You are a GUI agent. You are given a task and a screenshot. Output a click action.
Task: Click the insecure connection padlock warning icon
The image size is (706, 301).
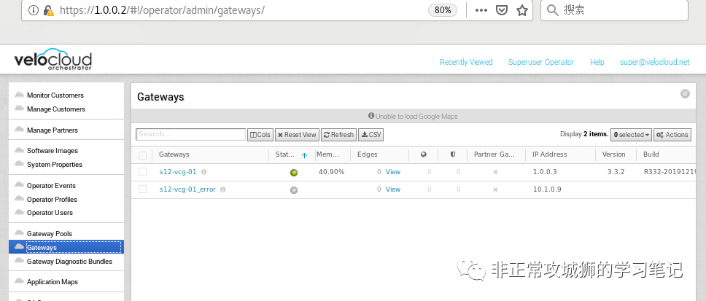click(x=49, y=10)
